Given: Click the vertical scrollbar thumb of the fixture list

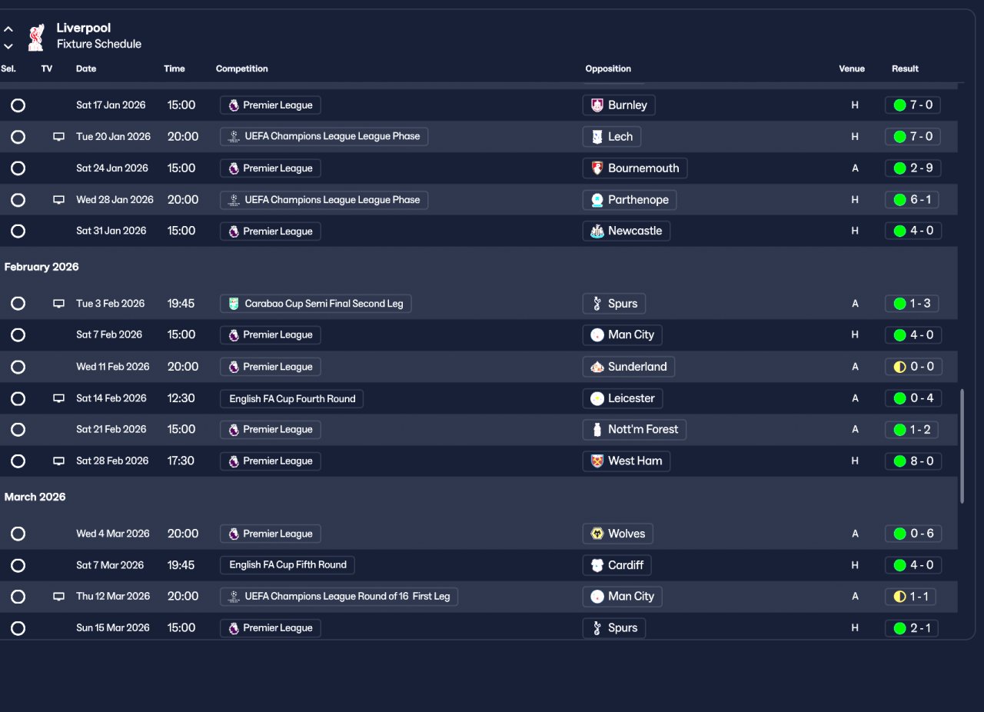Looking at the screenshot, I should point(962,446).
